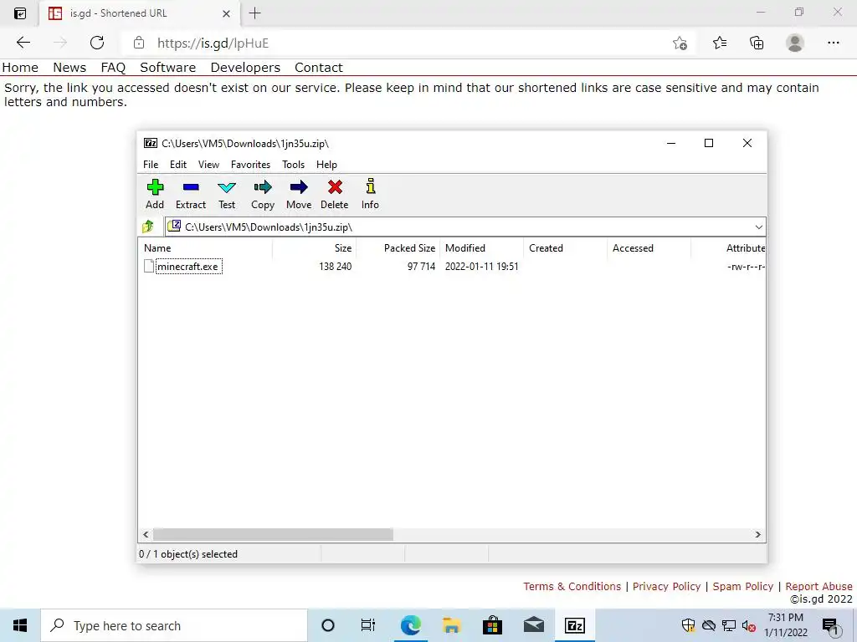Sort by Modified column header
This screenshot has width=857, height=642.
(481, 247)
